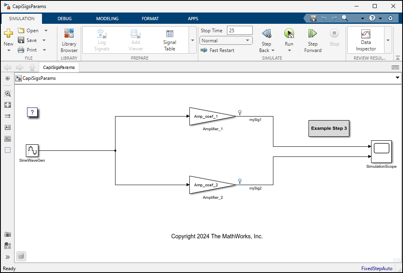403x273 pixels.
Task: Open the Data Inspector
Action: tap(366, 40)
